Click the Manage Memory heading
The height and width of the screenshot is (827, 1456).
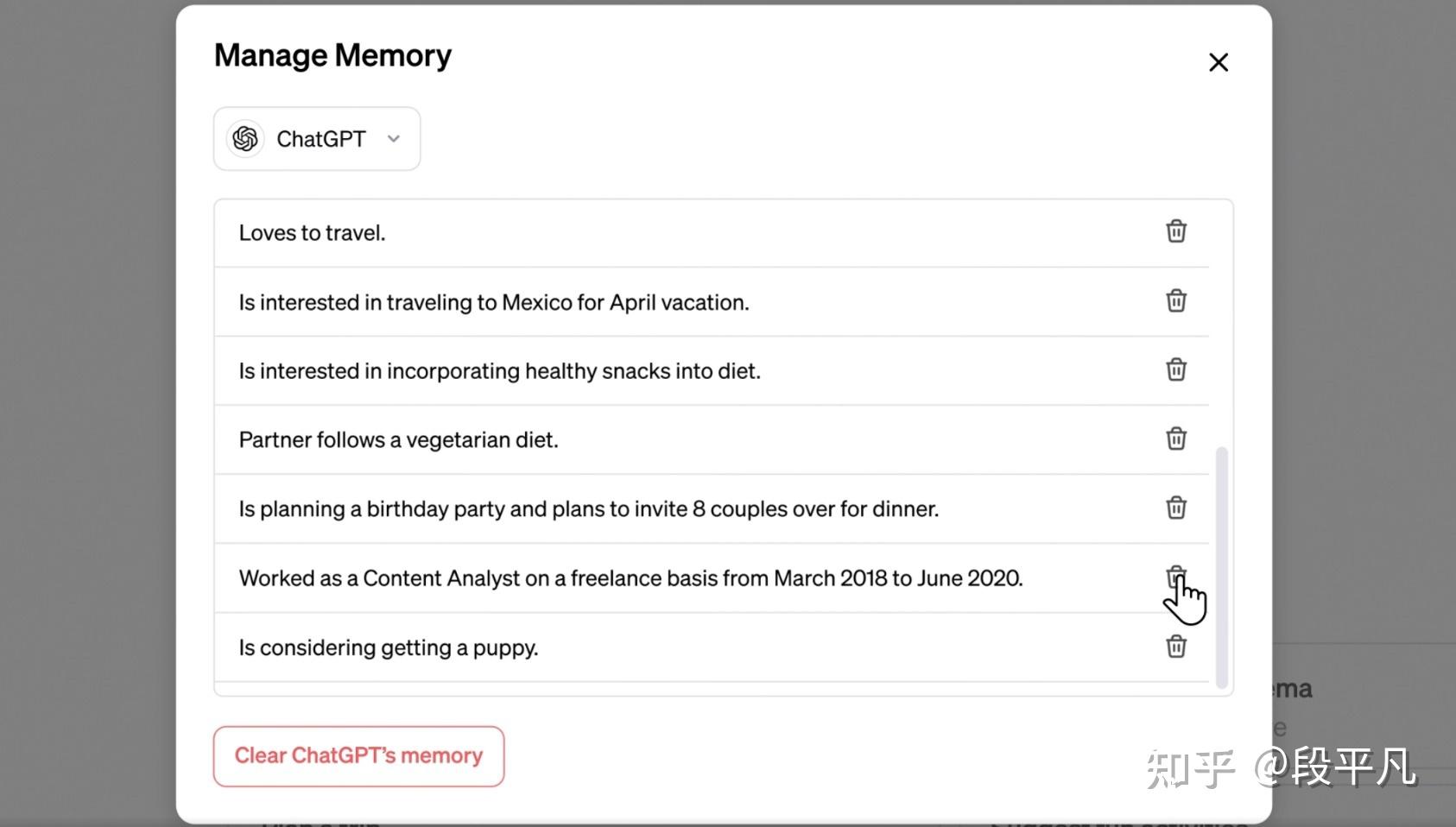pyautogui.click(x=332, y=56)
